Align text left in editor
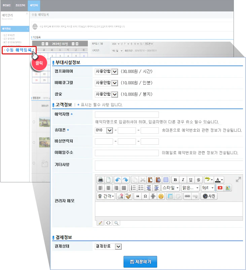 click(x=101, y=188)
